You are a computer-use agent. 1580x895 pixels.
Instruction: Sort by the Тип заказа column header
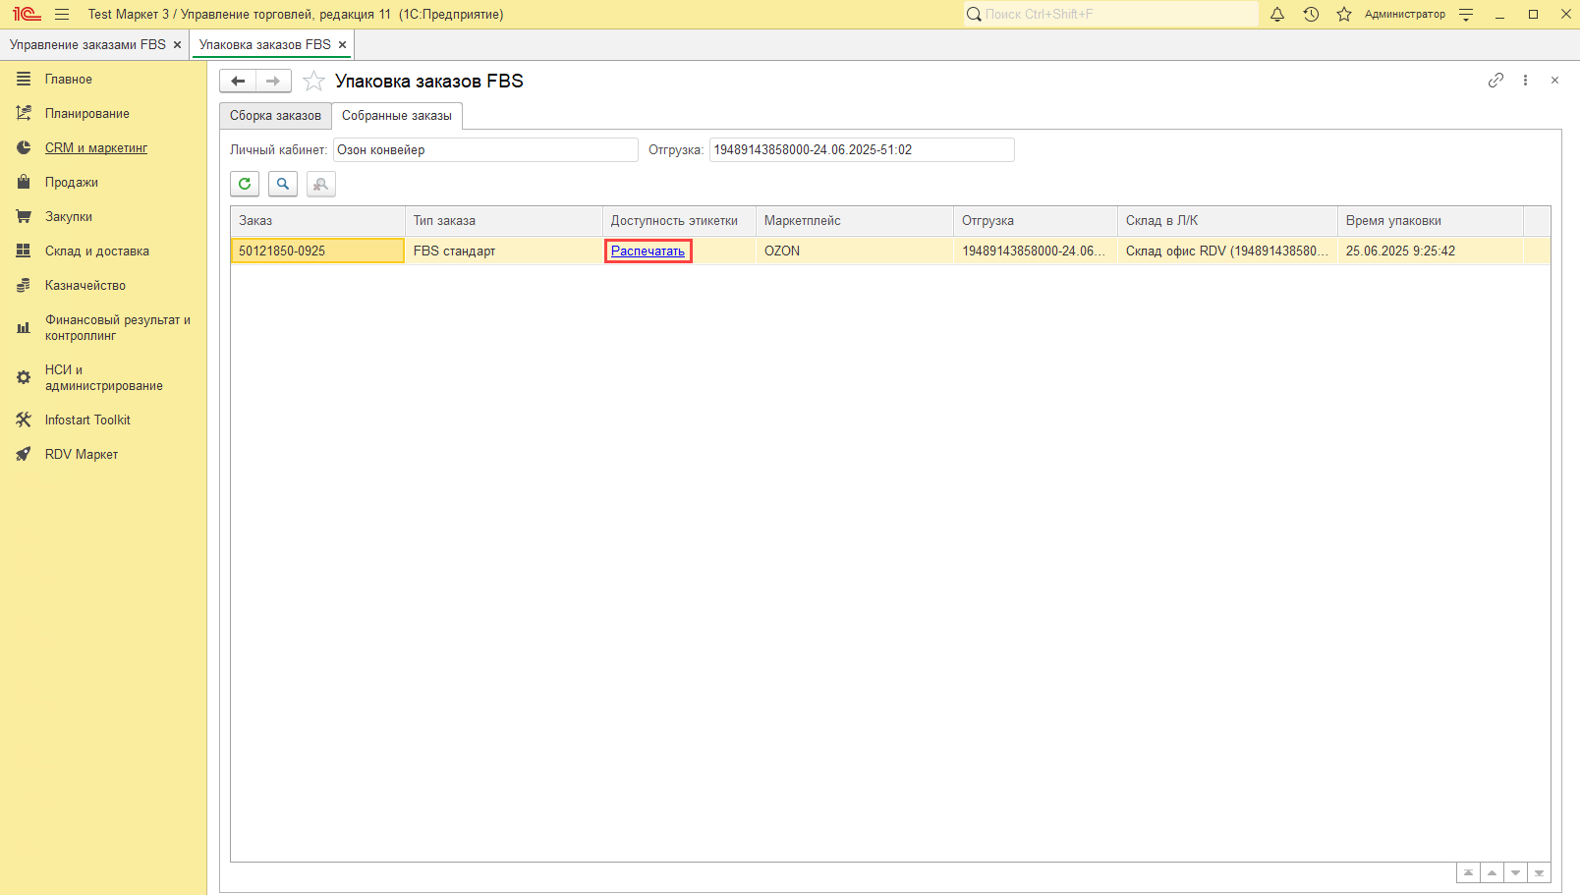click(504, 221)
